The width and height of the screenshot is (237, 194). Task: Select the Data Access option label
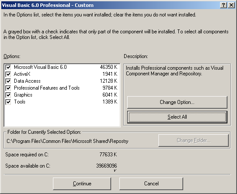27,81
